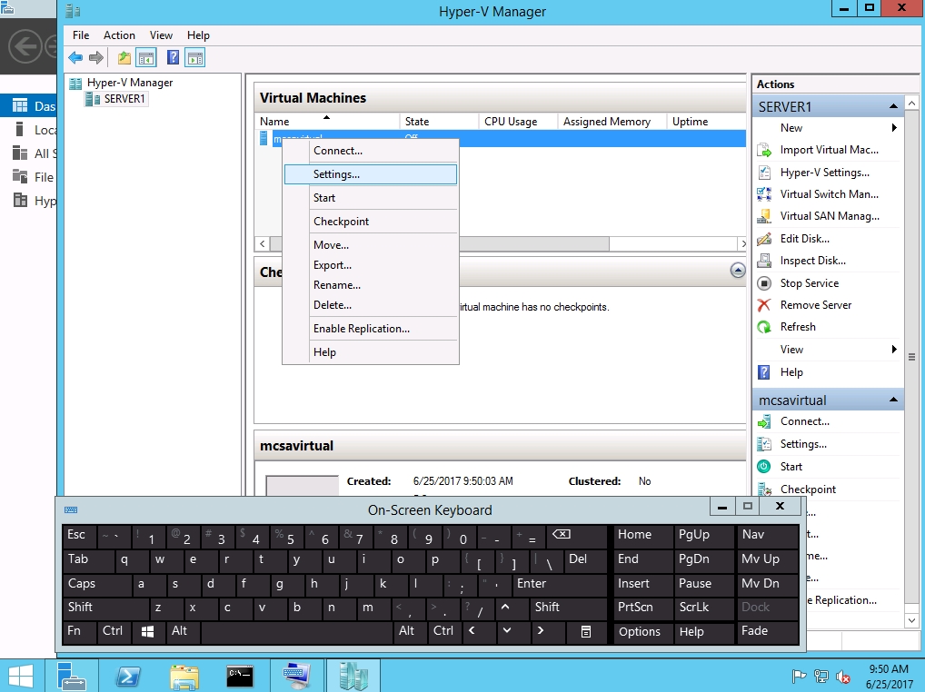Screen dimensions: 925x692
Task: Open the Help menu in menu bar
Action: pos(198,35)
